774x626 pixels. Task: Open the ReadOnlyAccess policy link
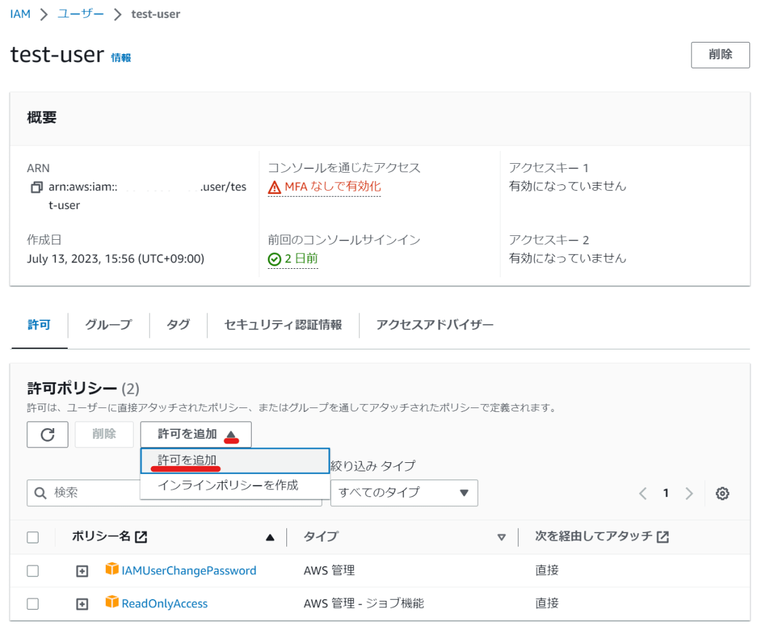[x=164, y=604]
